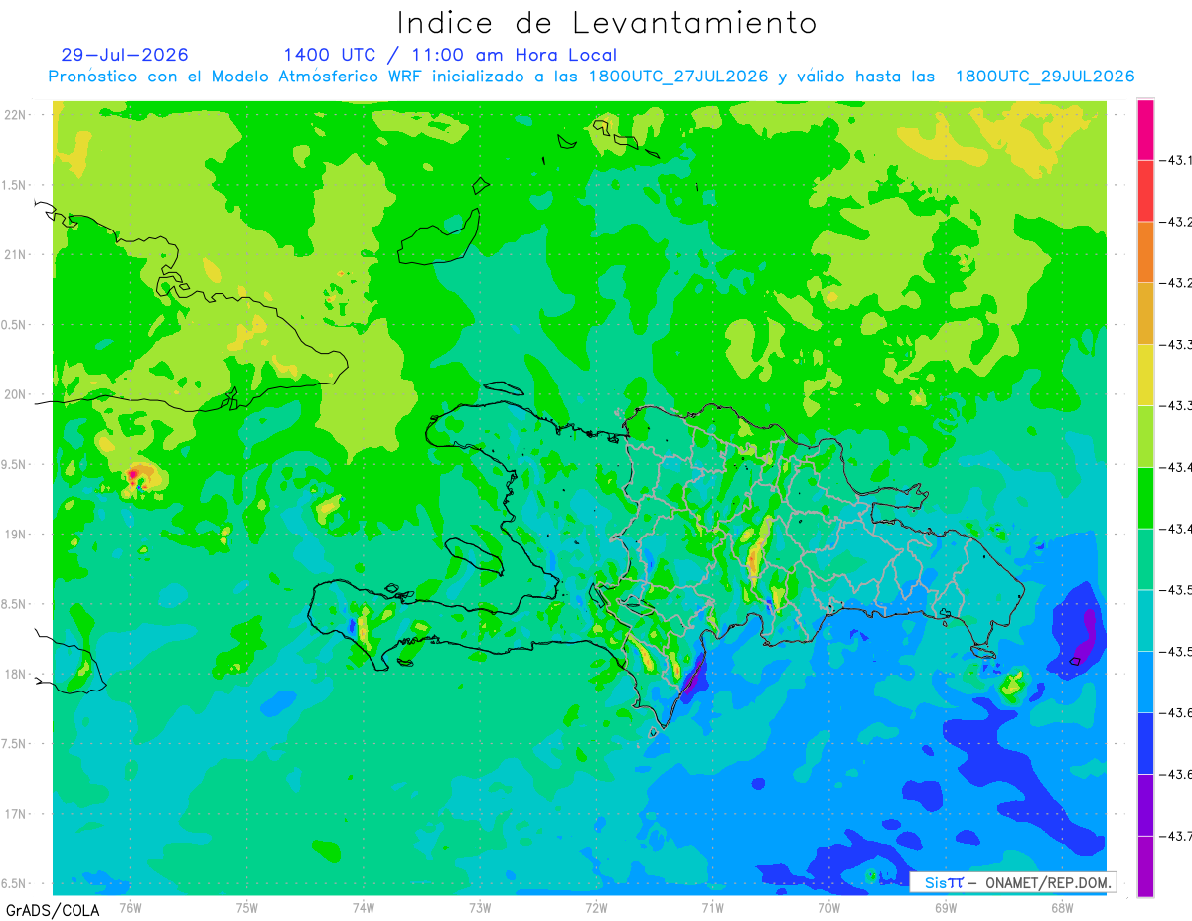This screenshot has height=921, width=1192.
Task: Select the '68W' longitude label
Action: (x=1062, y=907)
